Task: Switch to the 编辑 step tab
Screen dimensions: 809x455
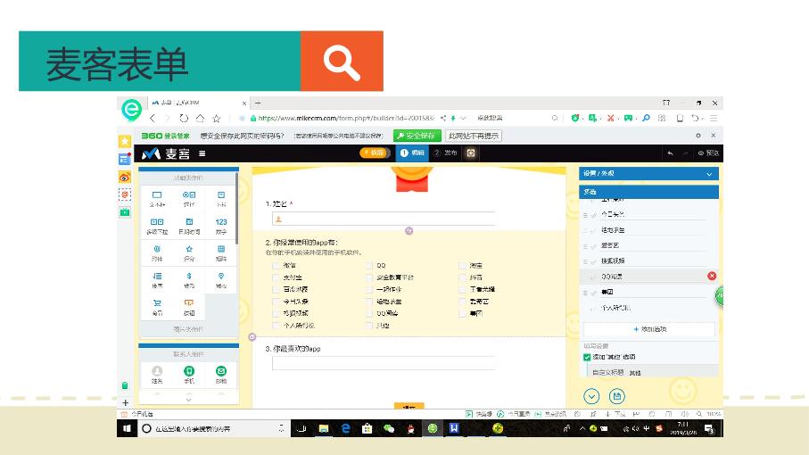Action: 412,153
